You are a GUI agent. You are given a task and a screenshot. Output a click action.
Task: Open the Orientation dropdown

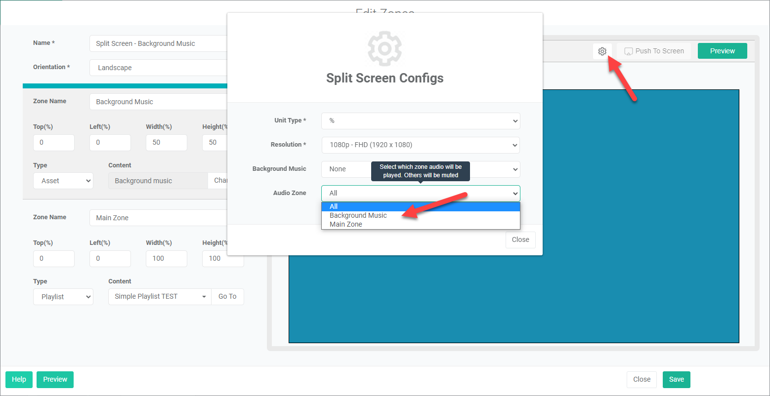click(158, 68)
